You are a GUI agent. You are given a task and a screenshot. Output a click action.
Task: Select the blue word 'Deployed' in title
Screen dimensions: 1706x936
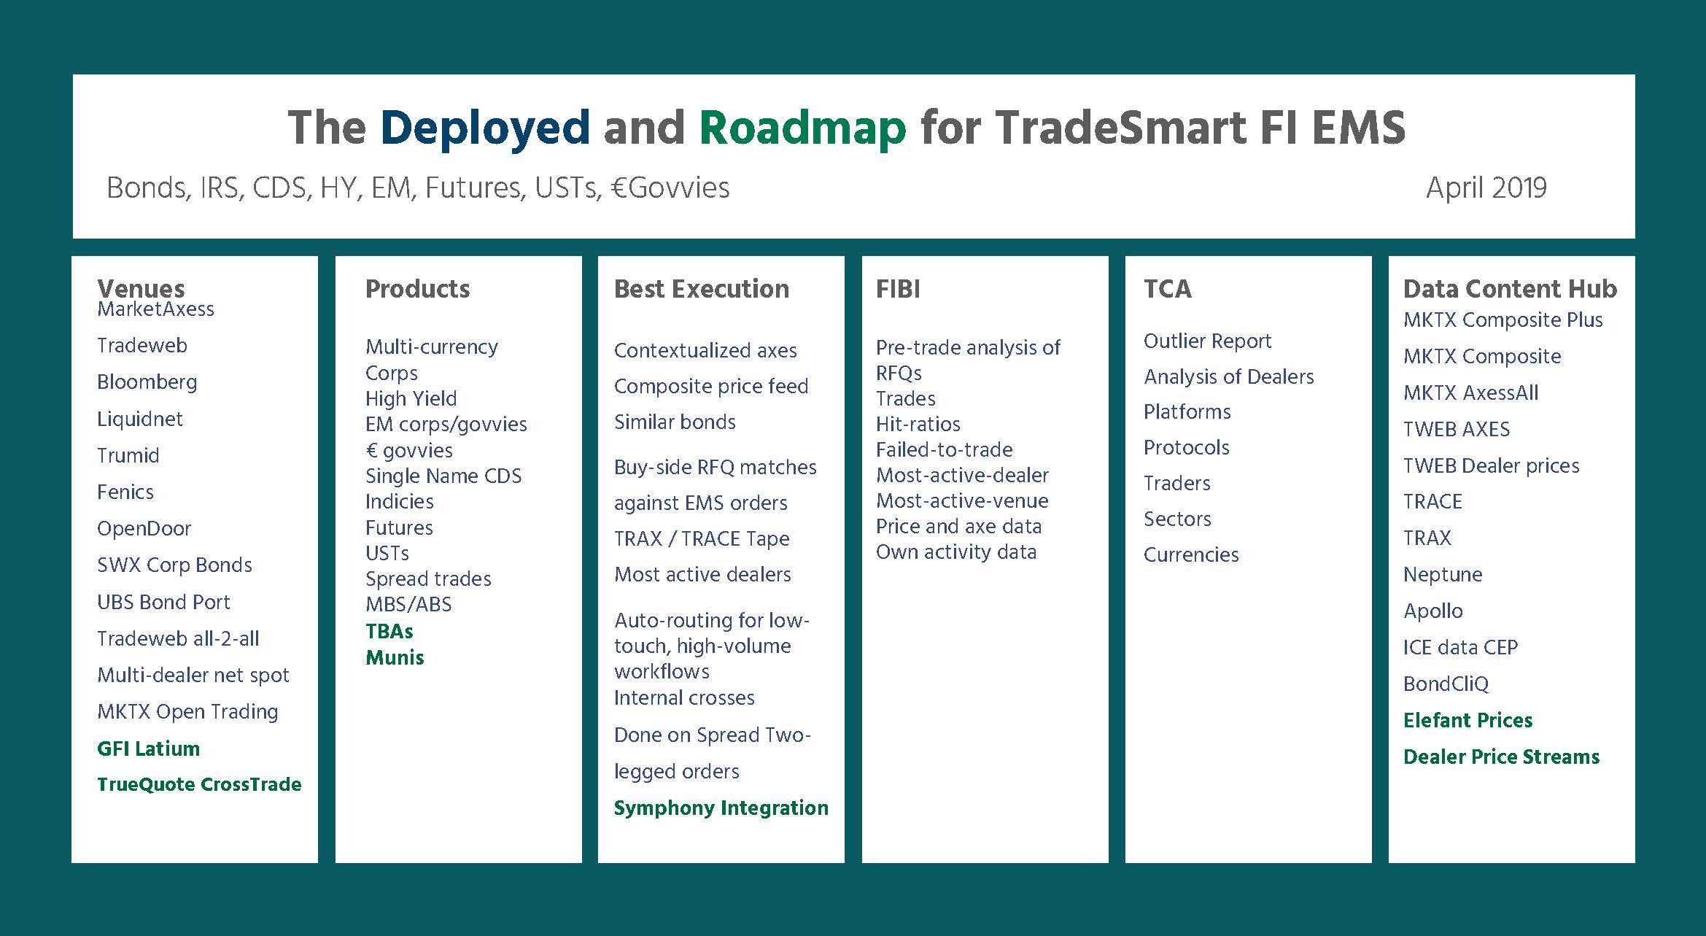tap(485, 128)
